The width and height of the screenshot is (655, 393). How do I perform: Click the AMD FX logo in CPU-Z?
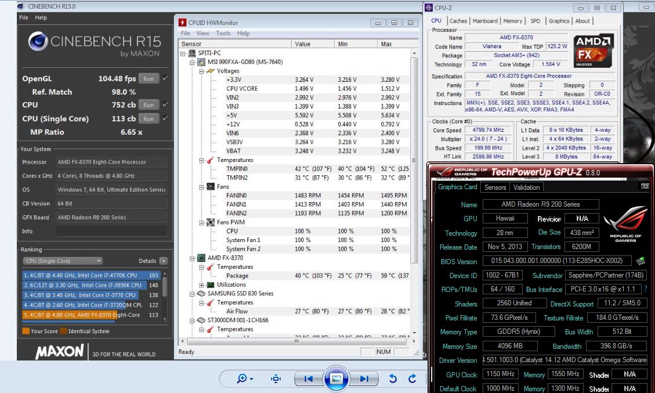coord(593,51)
